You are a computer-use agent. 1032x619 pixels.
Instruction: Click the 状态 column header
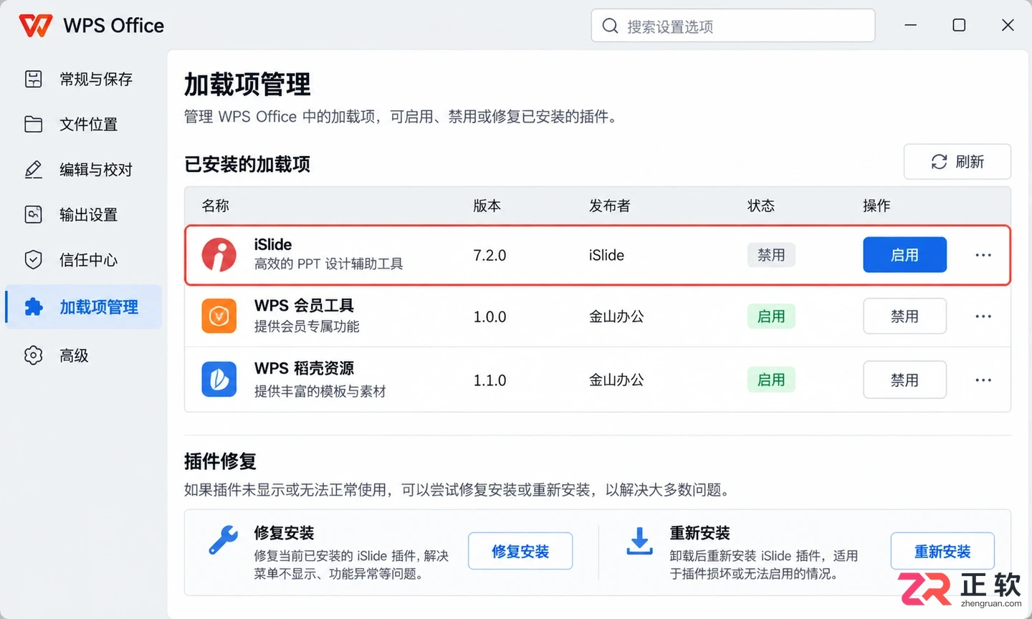click(x=761, y=206)
